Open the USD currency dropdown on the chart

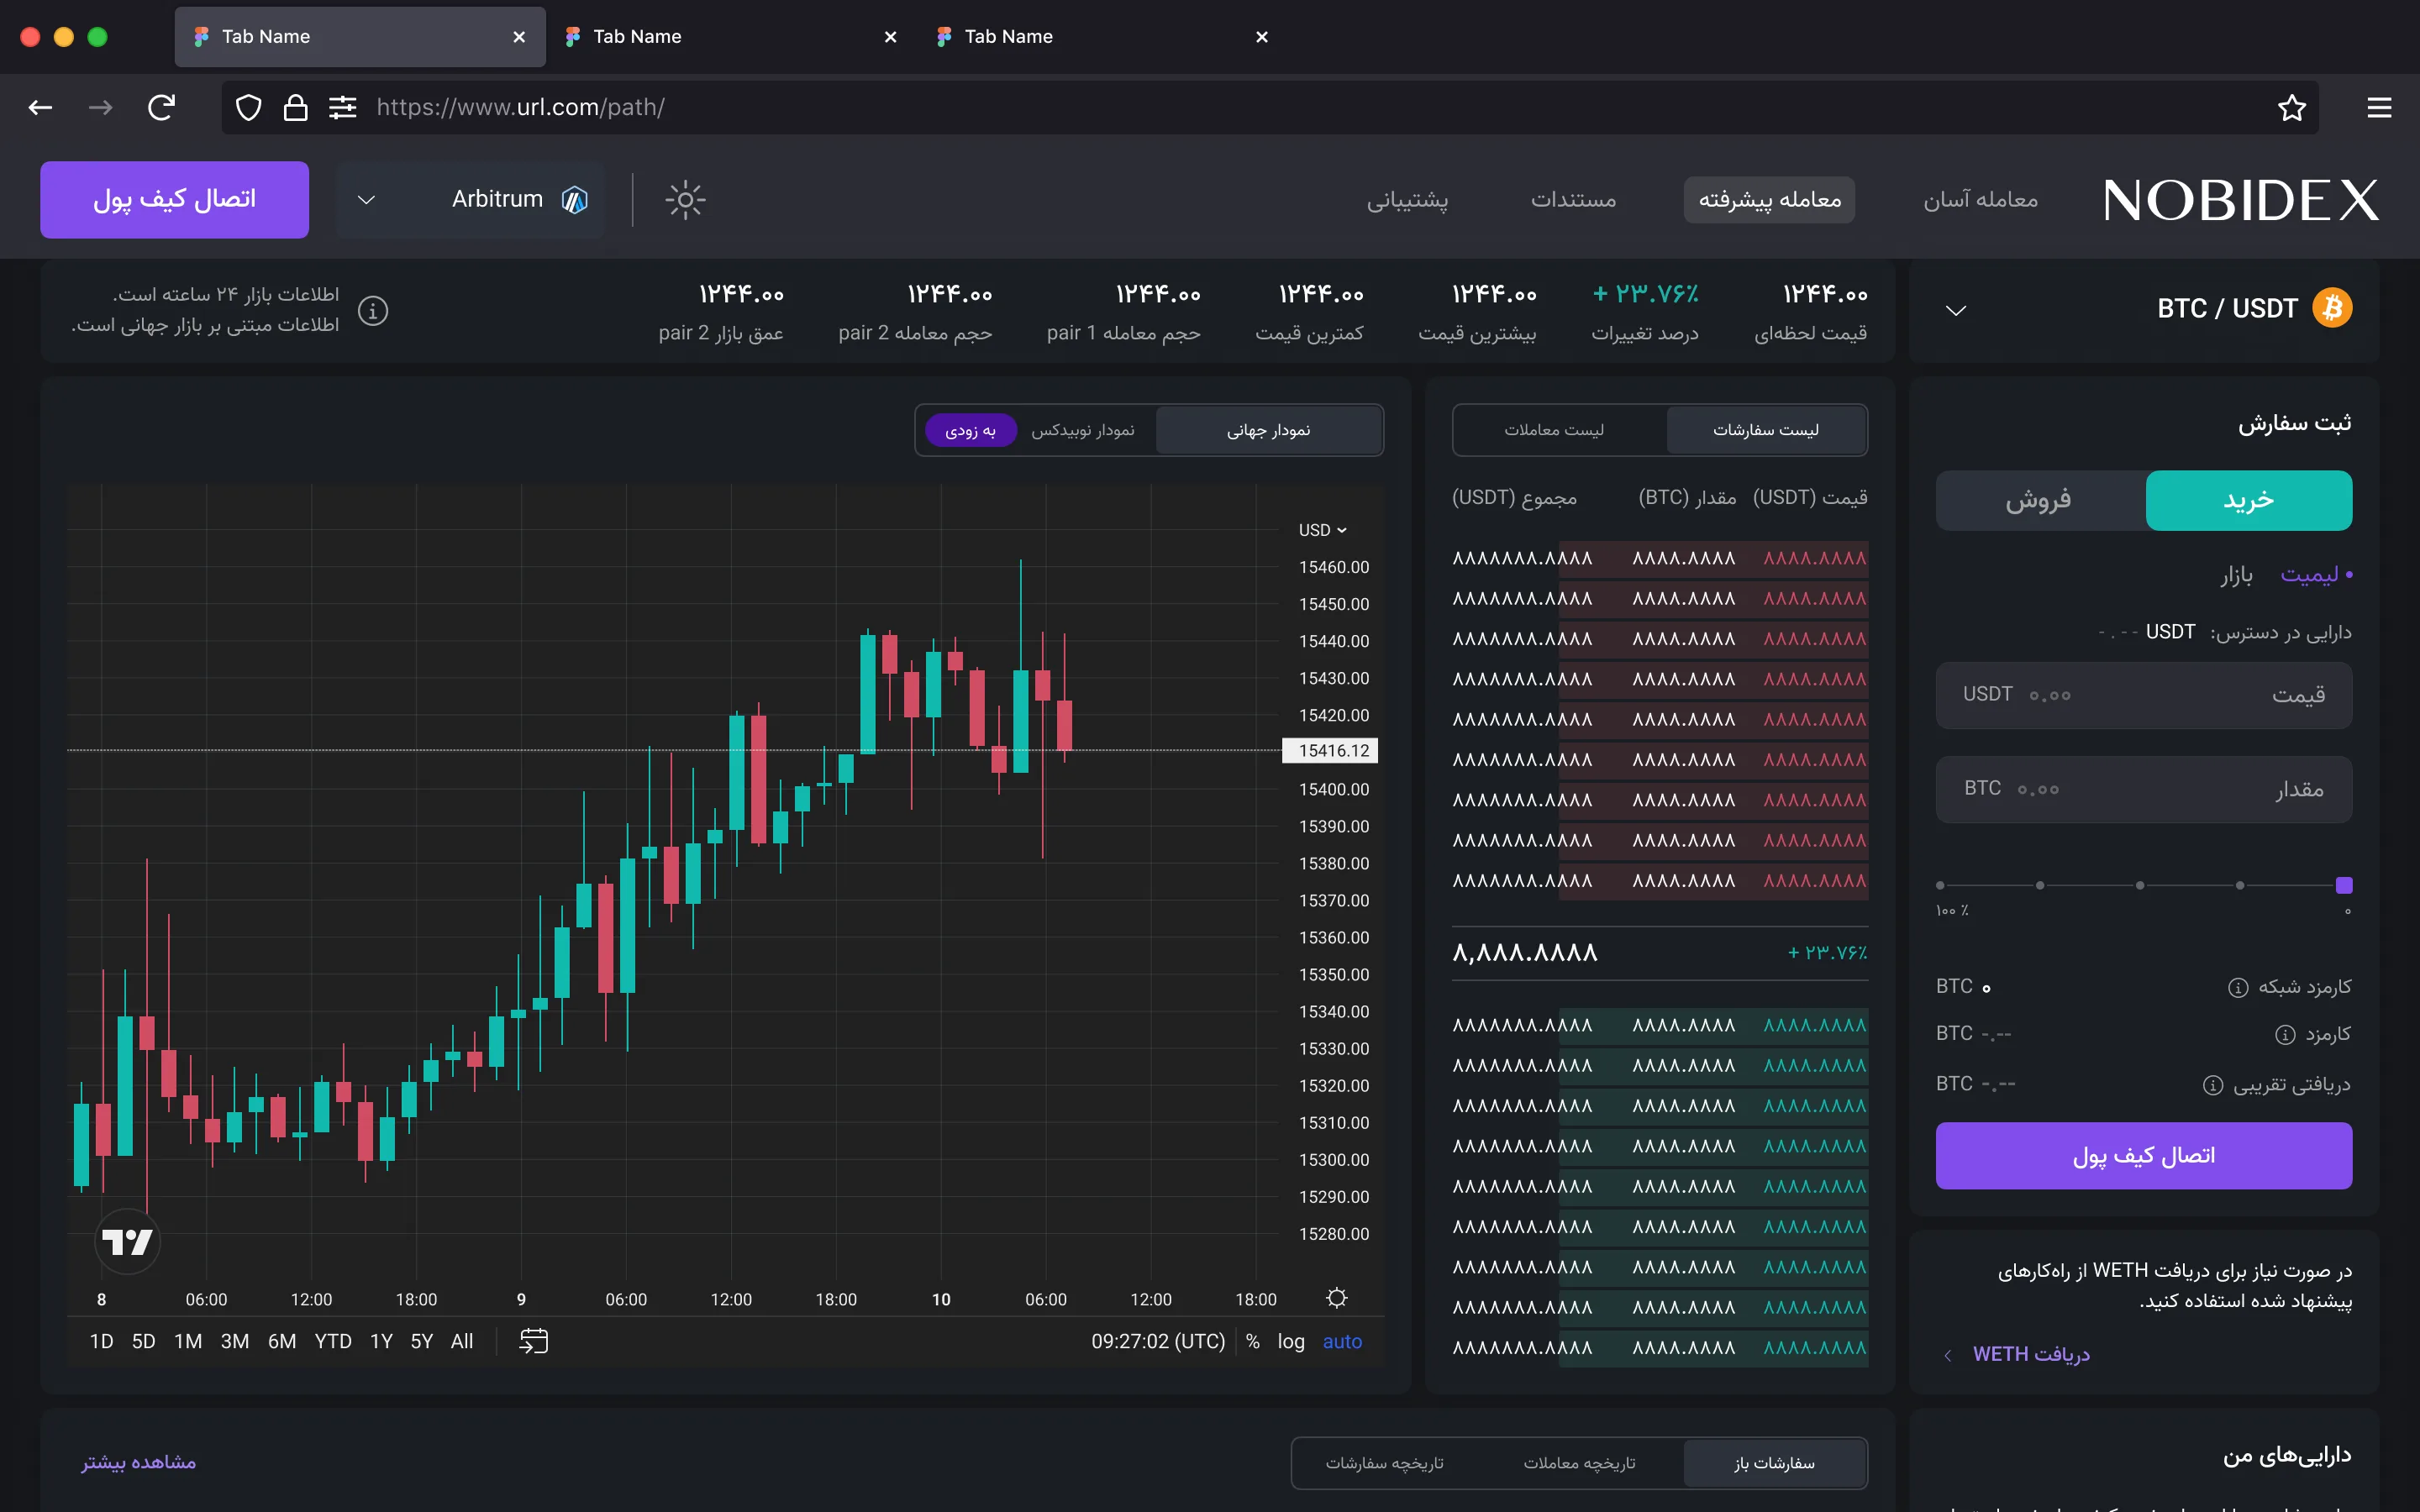pyautogui.click(x=1322, y=530)
